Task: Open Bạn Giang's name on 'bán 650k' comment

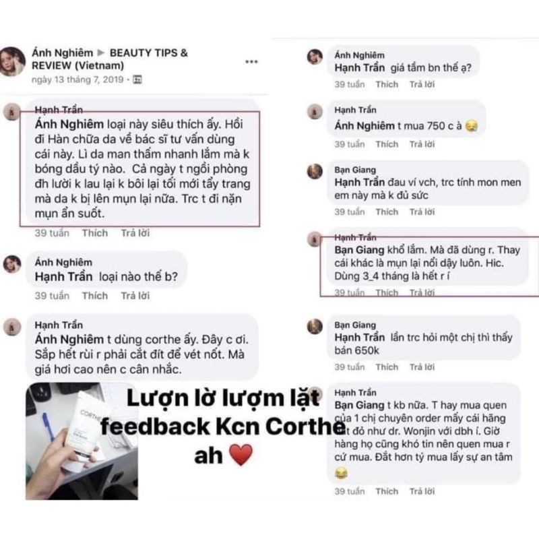Action: [355, 325]
